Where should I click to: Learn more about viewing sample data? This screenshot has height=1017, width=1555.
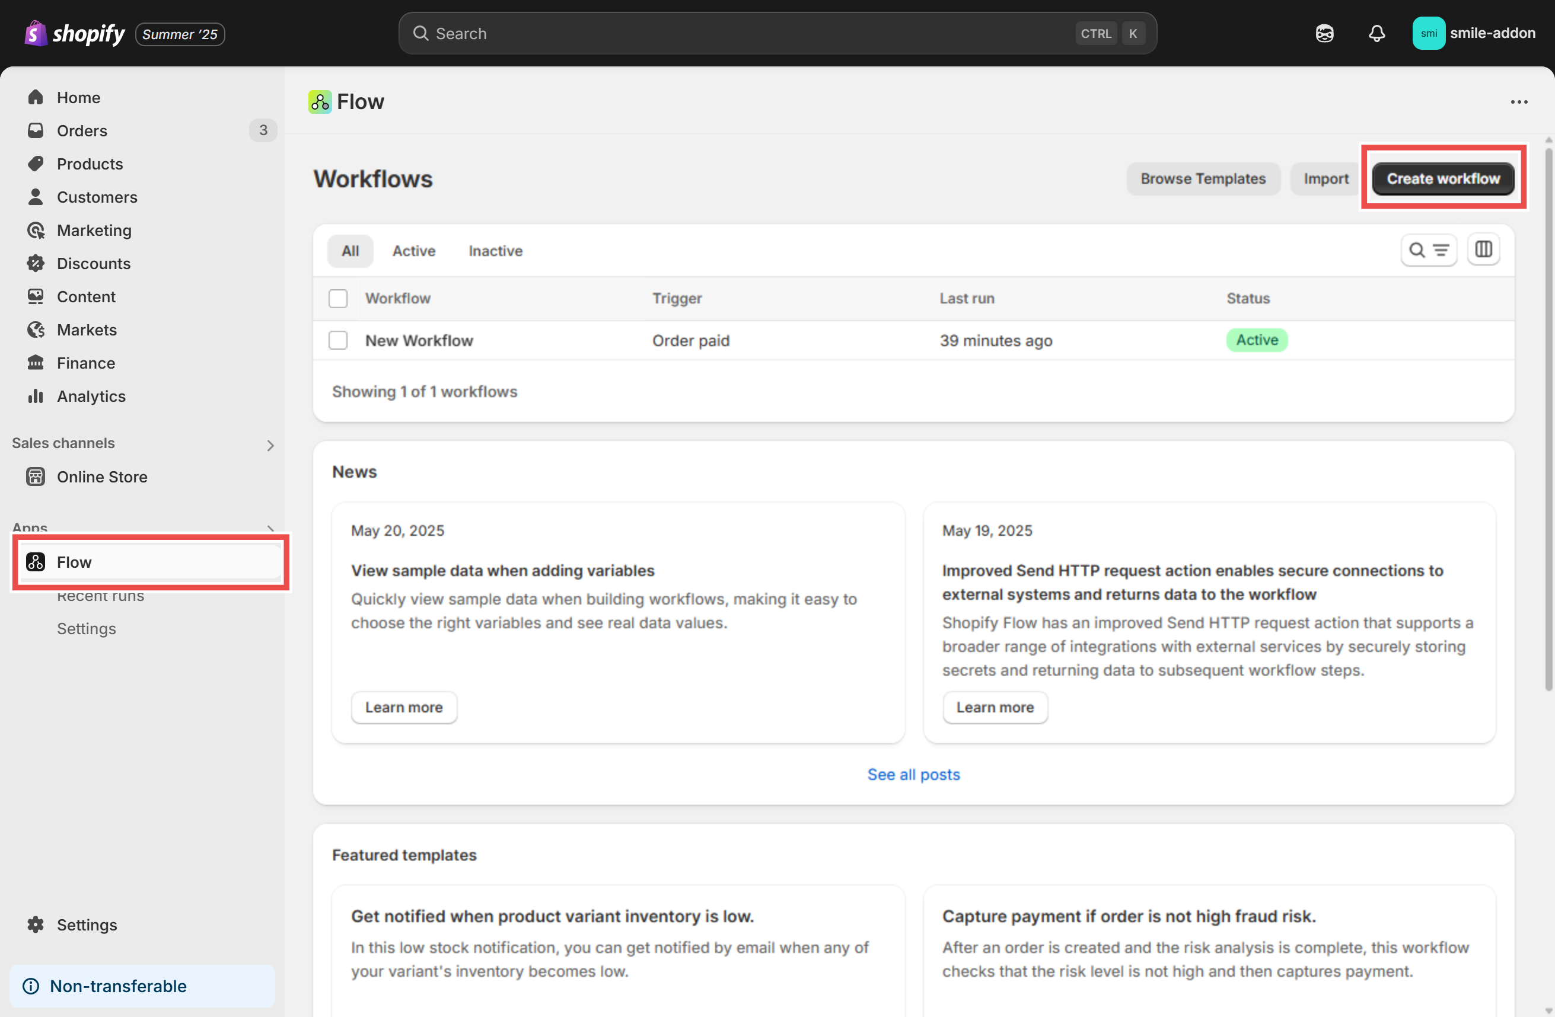[404, 707]
